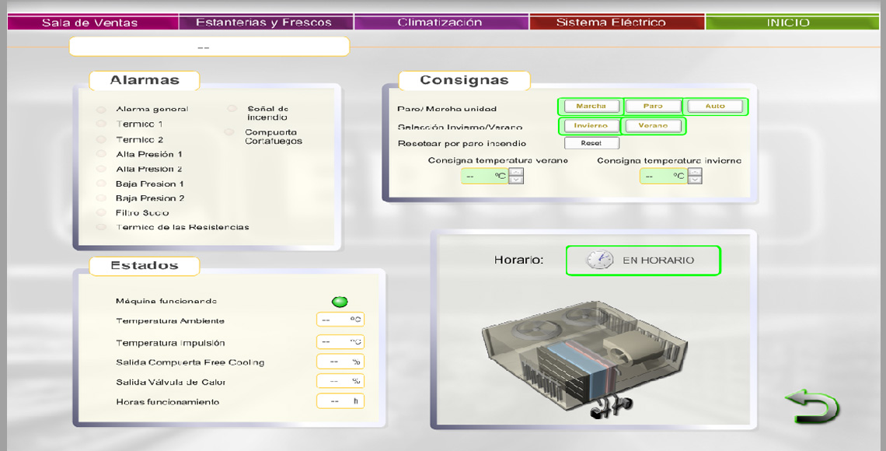Open the Climatización tab

click(x=441, y=23)
